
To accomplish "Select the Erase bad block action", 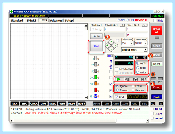I will coord(137,86).
